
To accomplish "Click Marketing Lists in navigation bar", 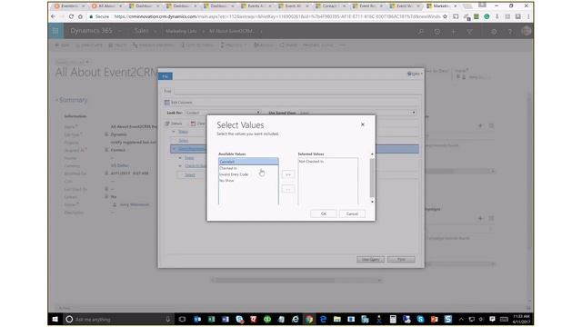I will (181, 31).
